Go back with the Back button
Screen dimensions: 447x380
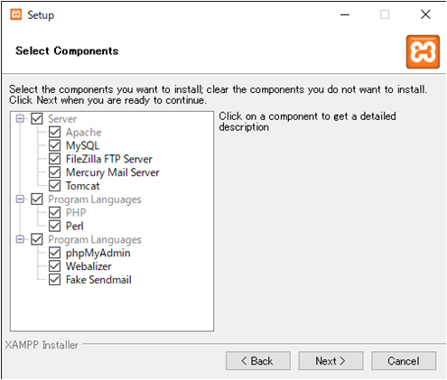tap(258, 361)
